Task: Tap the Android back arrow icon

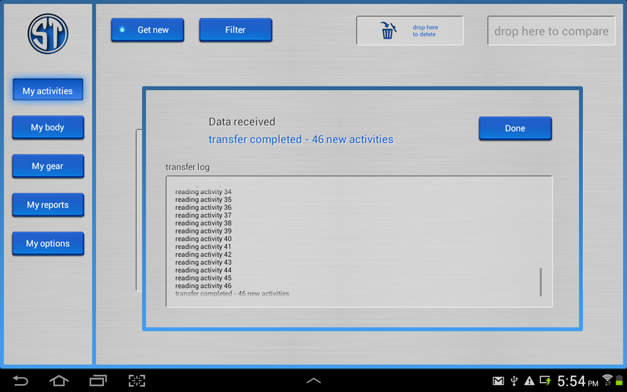Action: click(20, 380)
